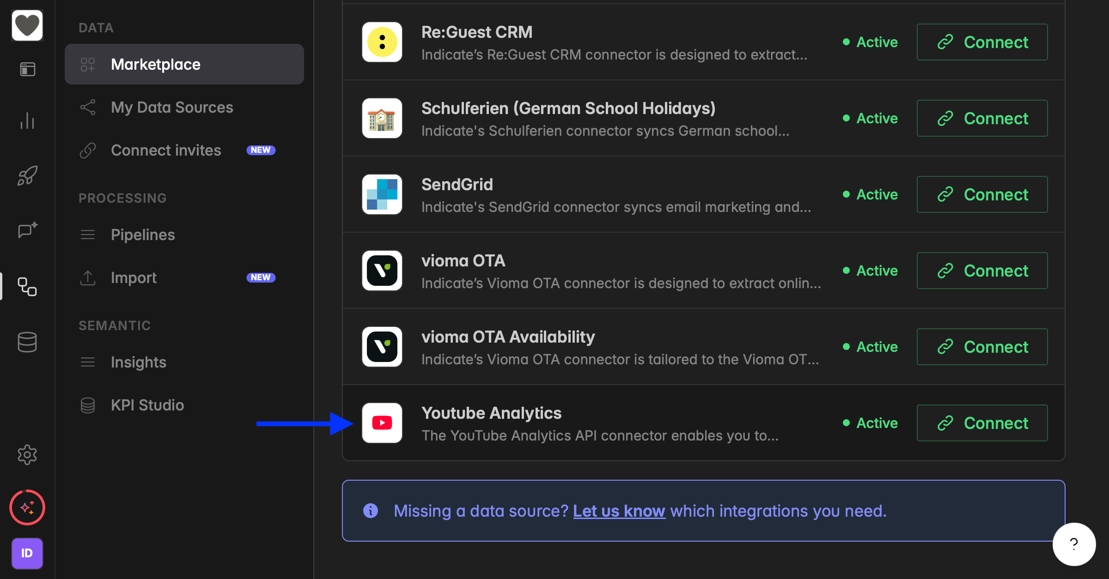Click the Active status of vioma OTA Availability
The height and width of the screenshot is (579, 1109).
[x=871, y=347]
